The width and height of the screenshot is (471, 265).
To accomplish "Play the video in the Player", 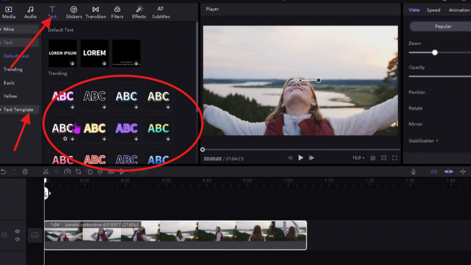I will pos(301,158).
